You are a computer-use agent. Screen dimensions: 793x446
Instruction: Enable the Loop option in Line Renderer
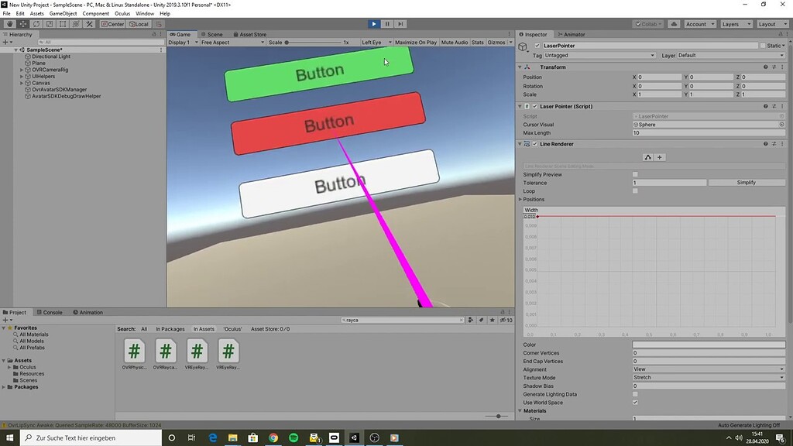coord(636,190)
